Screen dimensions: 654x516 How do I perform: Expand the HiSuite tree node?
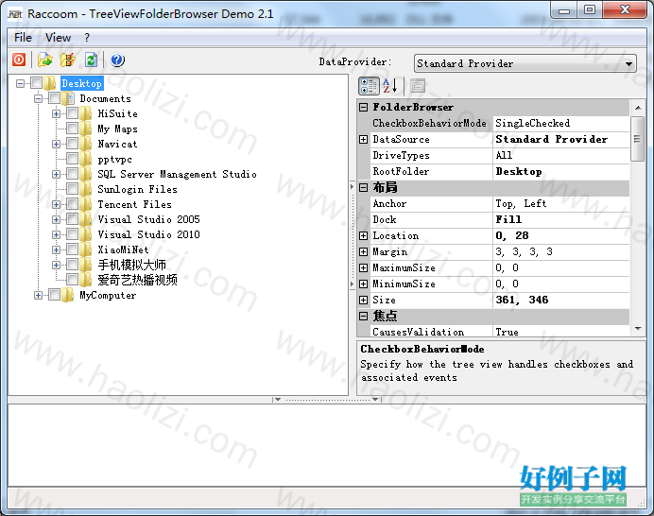[57, 113]
